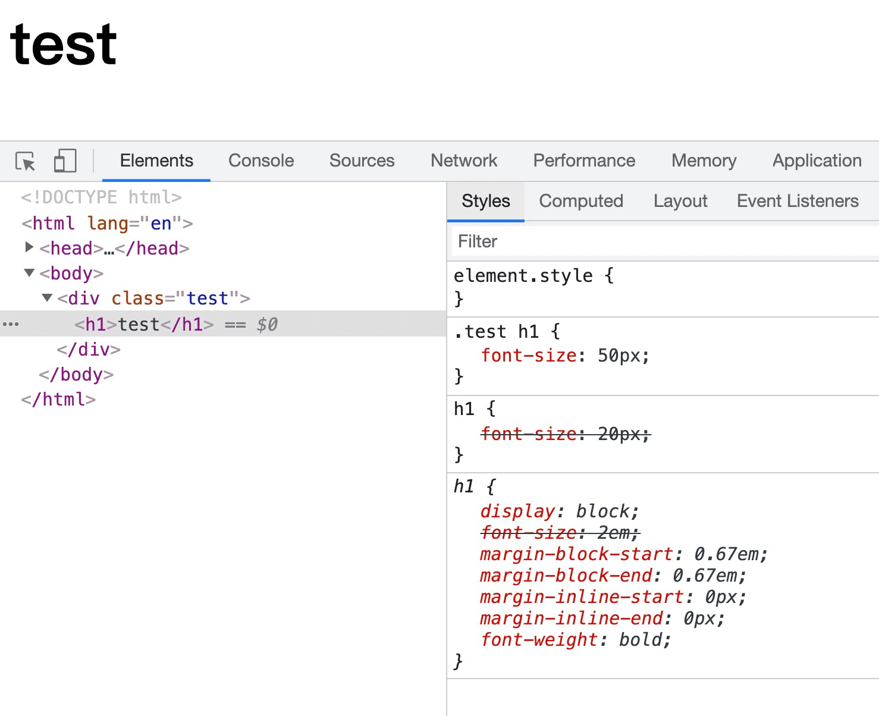This screenshot has height=716, width=879.
Task: Open the Network panel tab
Action: pyautogui.click(x=463, y=161)
